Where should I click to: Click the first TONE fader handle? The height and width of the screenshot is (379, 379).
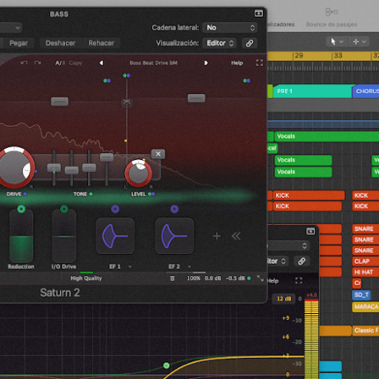[54, 168]
